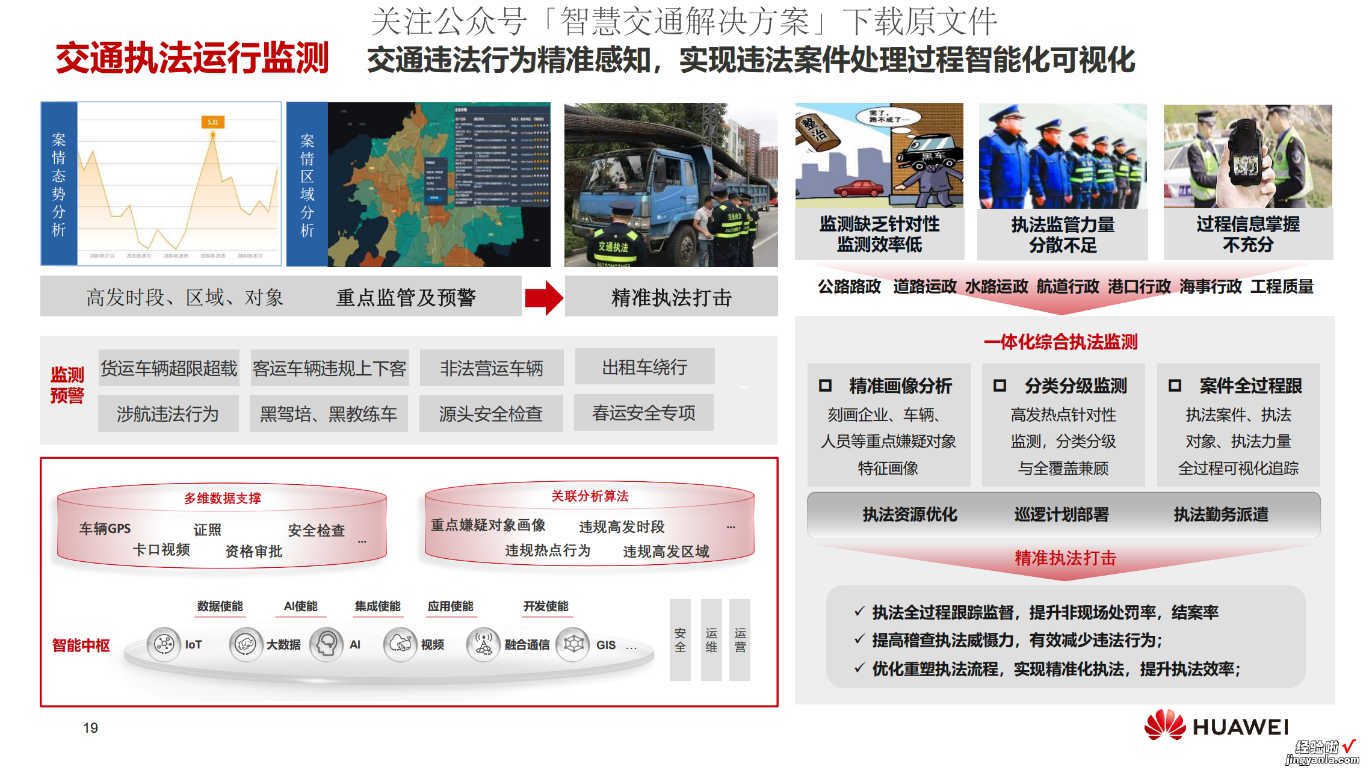Click the square bullet beside 分类分级监测
Screen dimensions: 1369x770
coord(1000,385)
